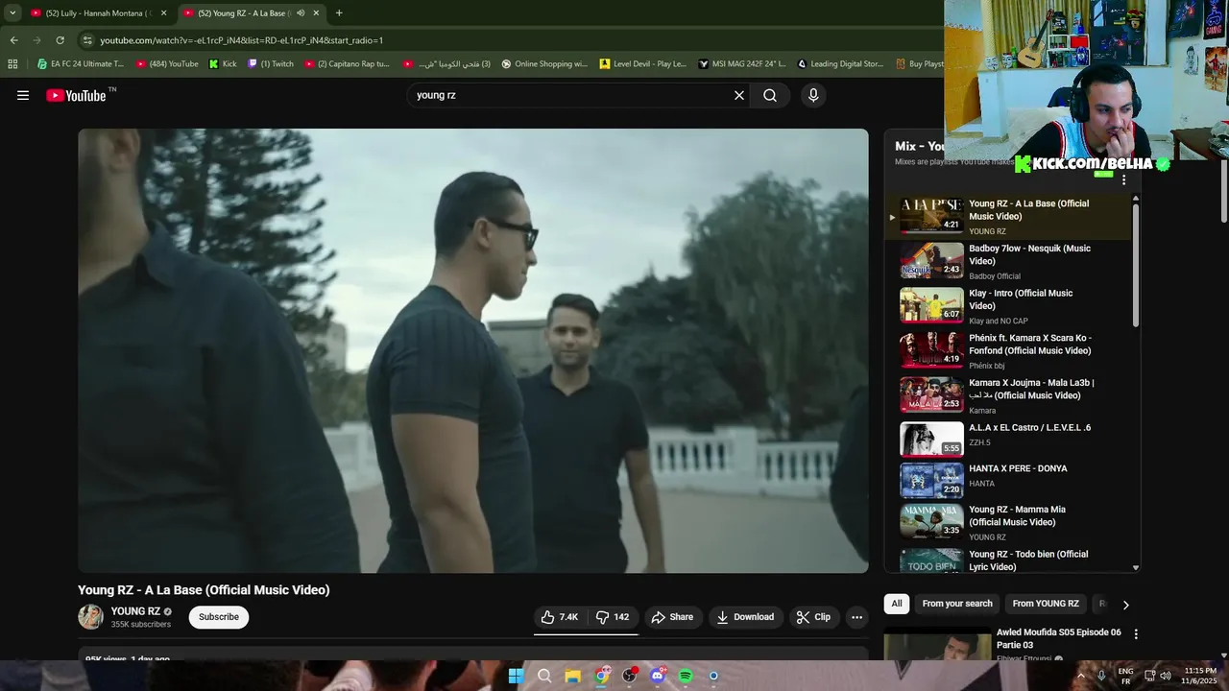
Task: Switch to Chrome on the taskbar
Action: click(601, 676)
